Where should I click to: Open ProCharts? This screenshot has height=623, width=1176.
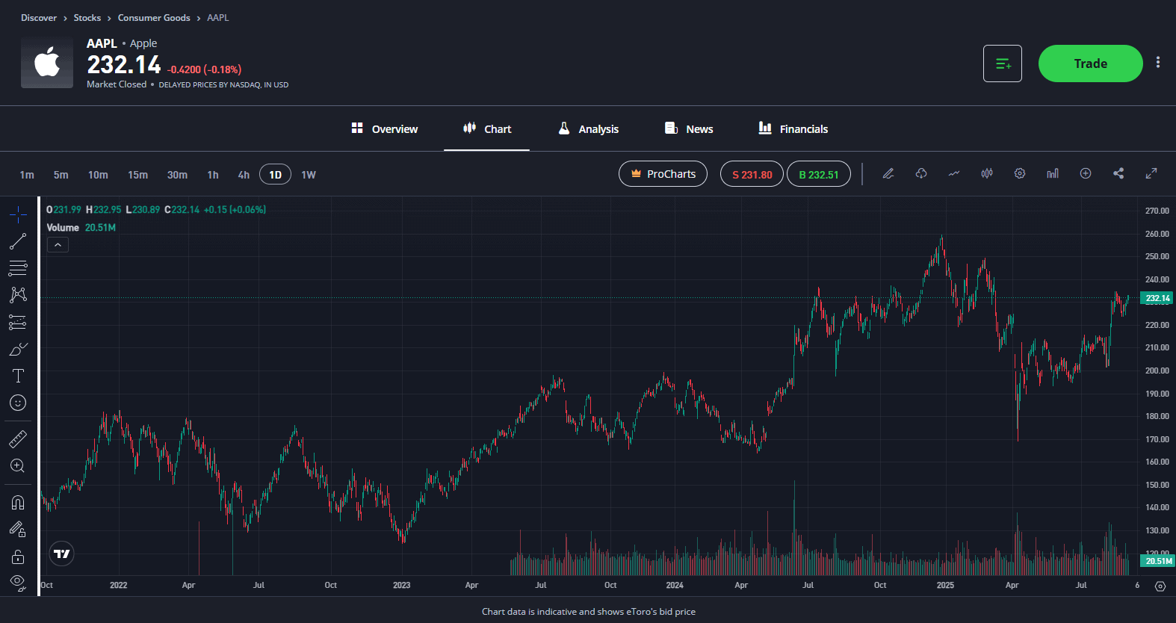click(x=663, y=174)
